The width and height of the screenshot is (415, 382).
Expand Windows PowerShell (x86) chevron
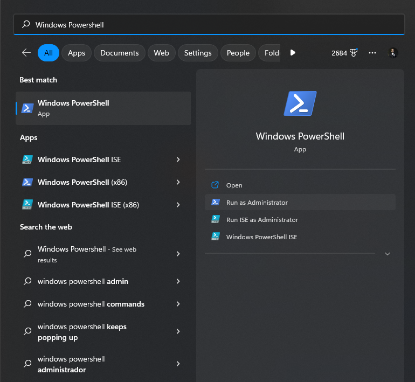coord(178,182)
